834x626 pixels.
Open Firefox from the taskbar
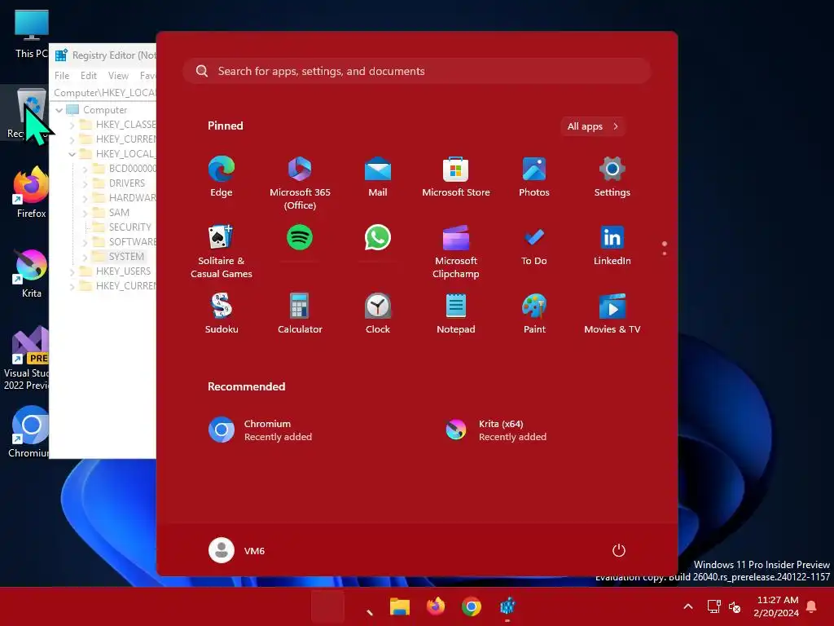(436, 606)
